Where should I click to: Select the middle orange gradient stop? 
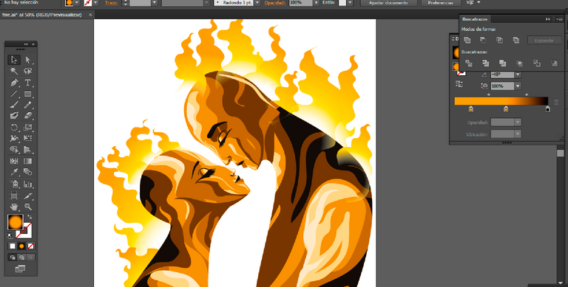(x=506, y=108)
